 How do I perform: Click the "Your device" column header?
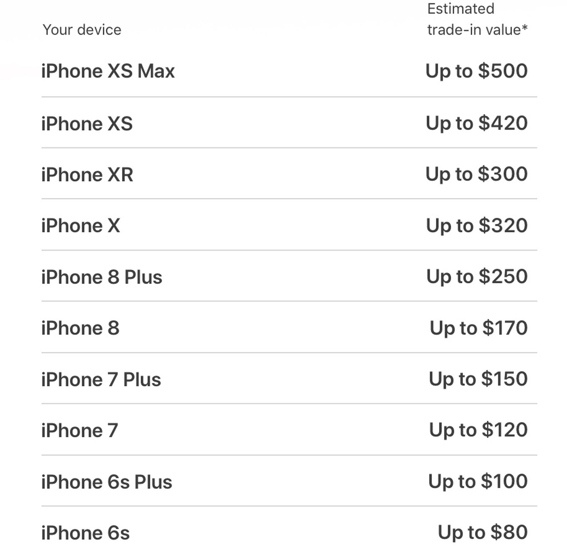pyautogui.click(x=82, y=30)
